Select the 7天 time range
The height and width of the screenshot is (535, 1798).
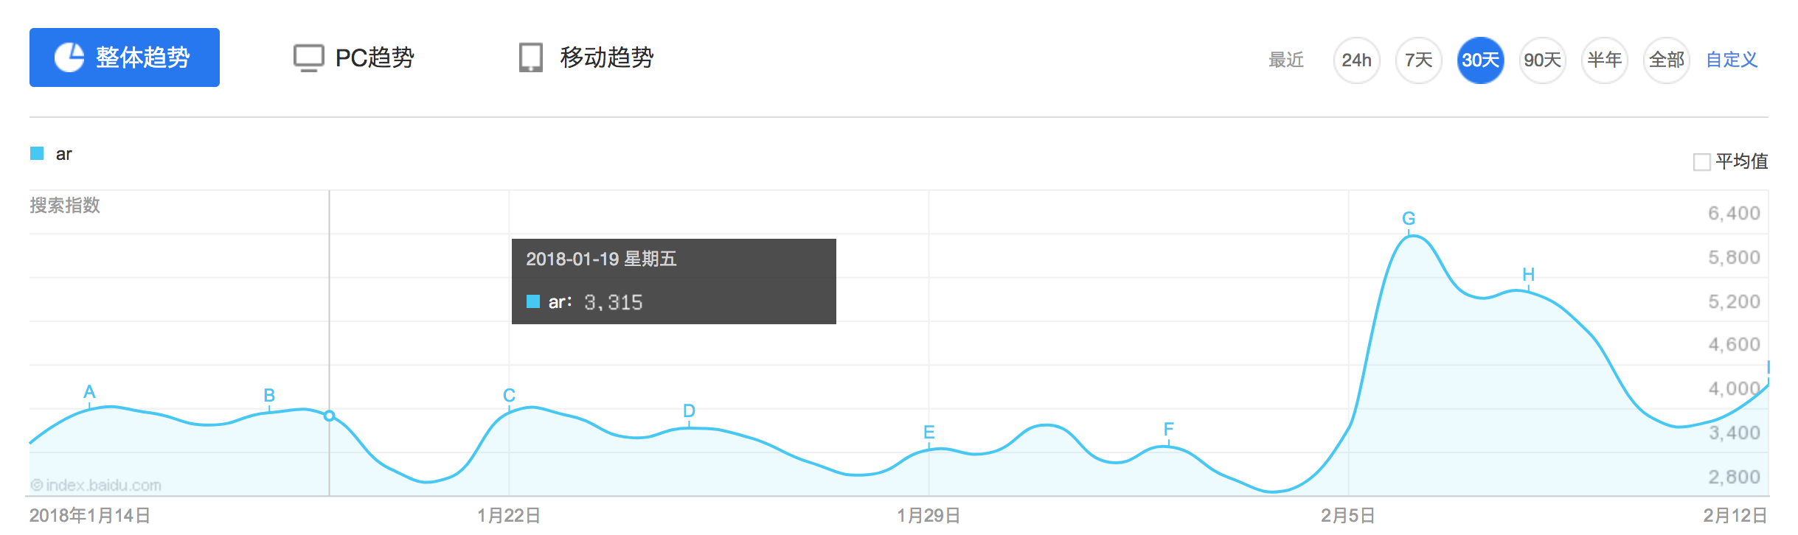tap(1418, 60)
